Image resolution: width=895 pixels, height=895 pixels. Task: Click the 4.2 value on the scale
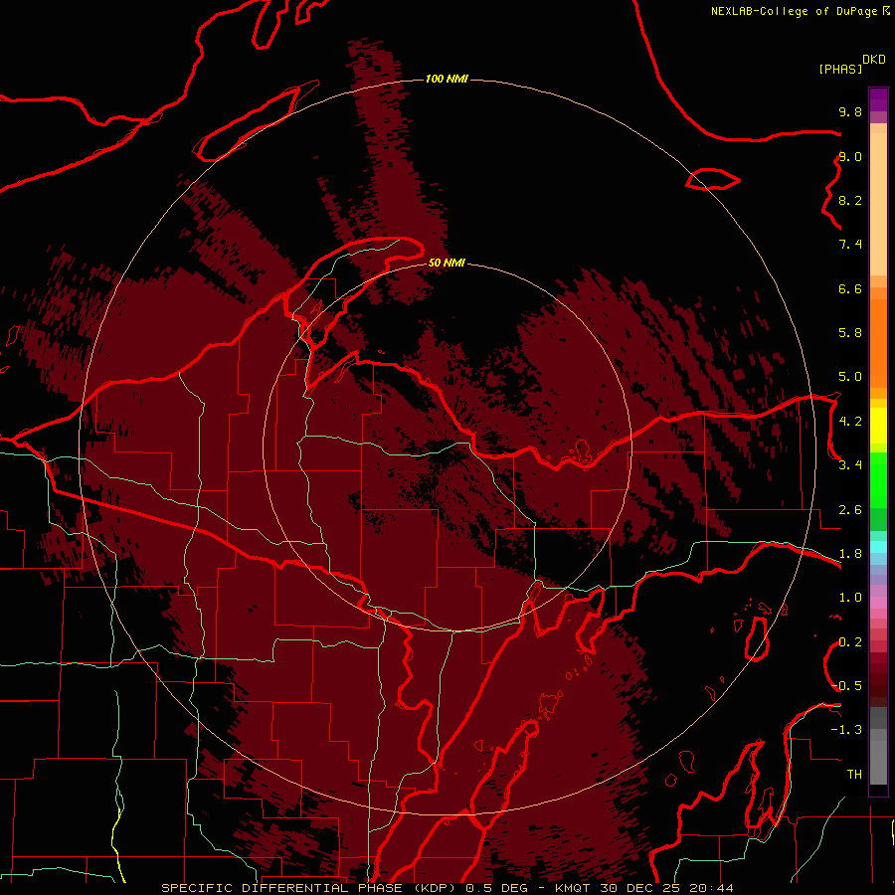(850, 422)
